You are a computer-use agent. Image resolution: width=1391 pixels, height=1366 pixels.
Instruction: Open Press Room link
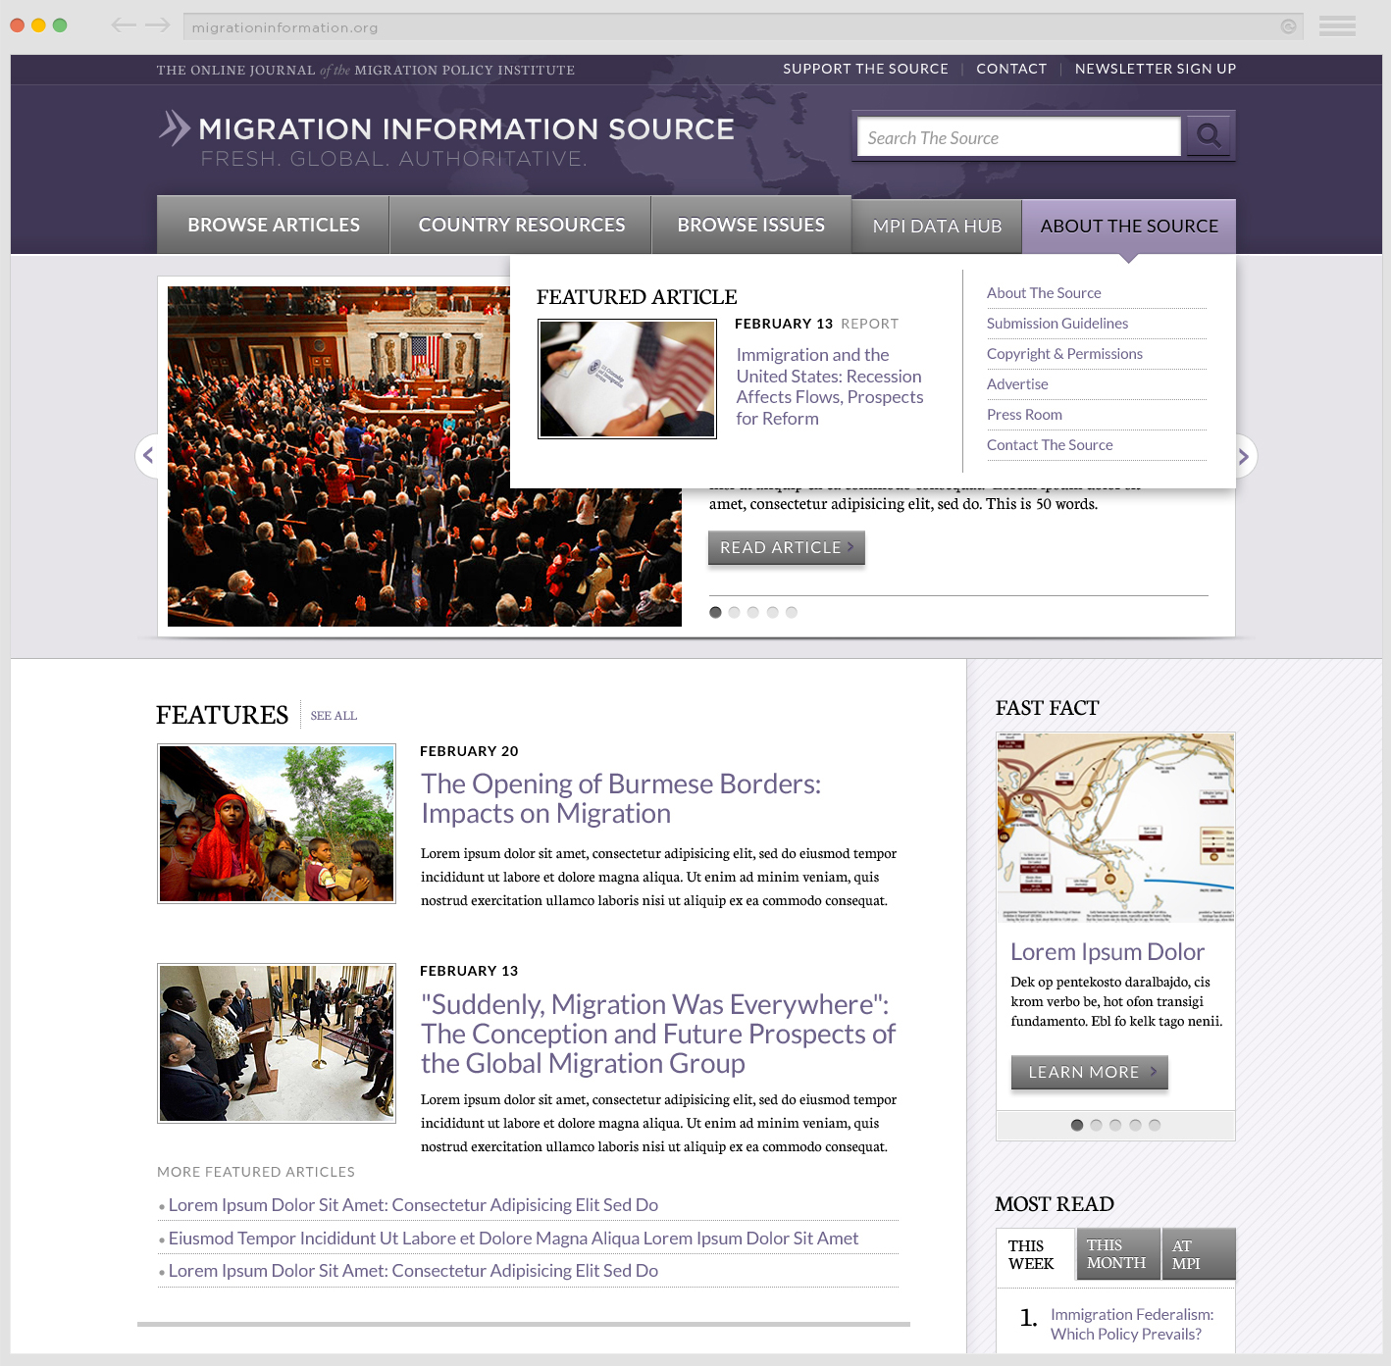1024,415
